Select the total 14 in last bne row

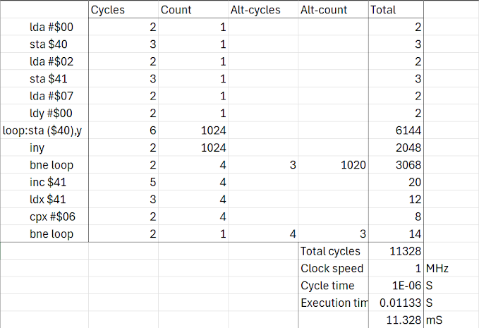click(x=396, y=234)
